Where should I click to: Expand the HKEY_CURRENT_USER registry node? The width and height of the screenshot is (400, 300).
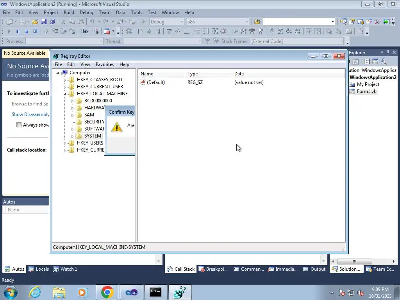tap(65, 87)
